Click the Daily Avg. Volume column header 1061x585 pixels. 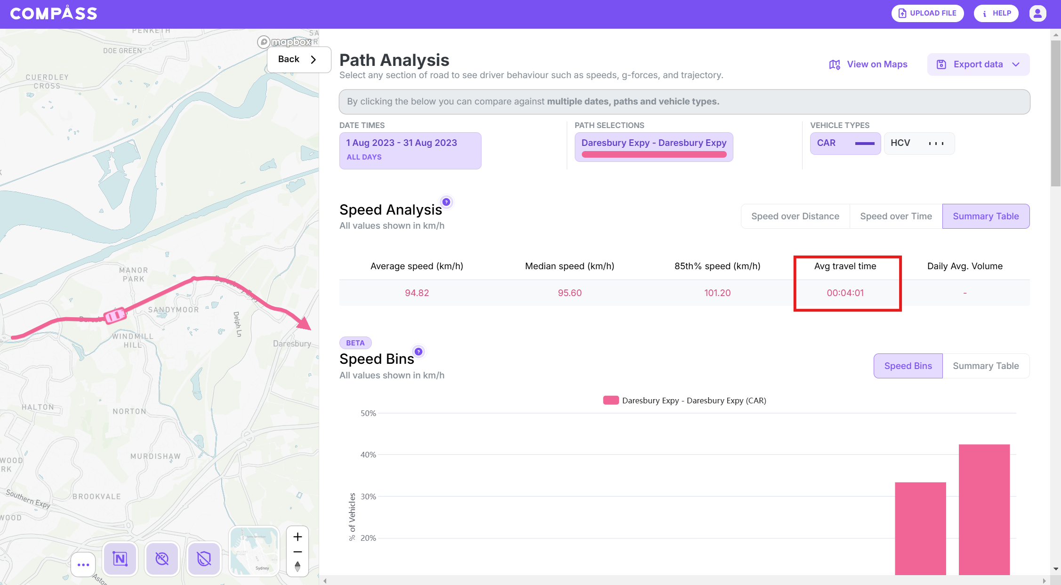[965, 266]
